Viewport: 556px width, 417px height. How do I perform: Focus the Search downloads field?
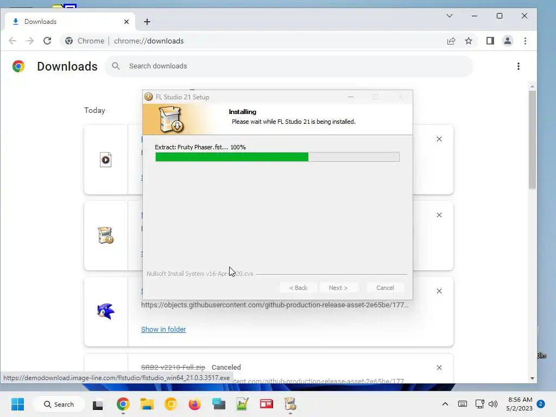(289, 66)
